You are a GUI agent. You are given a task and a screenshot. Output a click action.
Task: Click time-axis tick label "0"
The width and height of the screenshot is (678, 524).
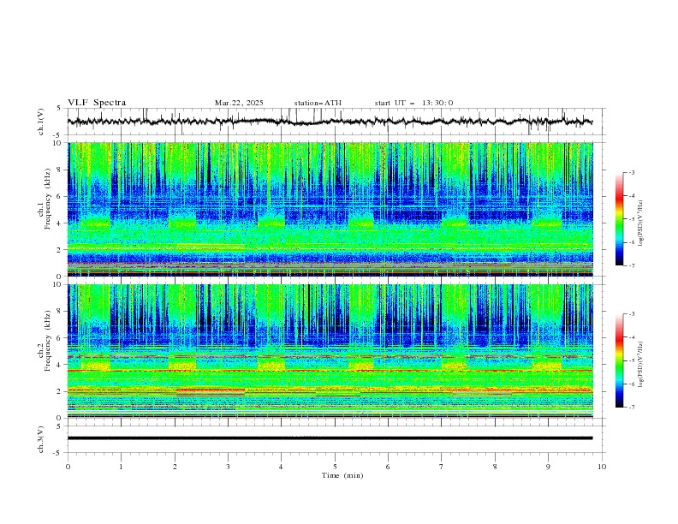point(68,467)
